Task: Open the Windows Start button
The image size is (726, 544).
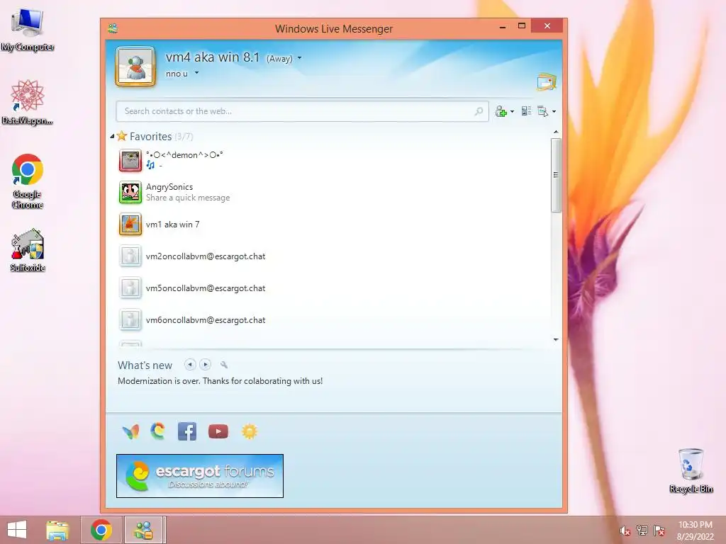Action: (17, 530)
